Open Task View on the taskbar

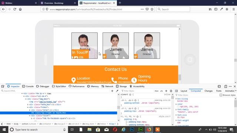click(72, 130)
